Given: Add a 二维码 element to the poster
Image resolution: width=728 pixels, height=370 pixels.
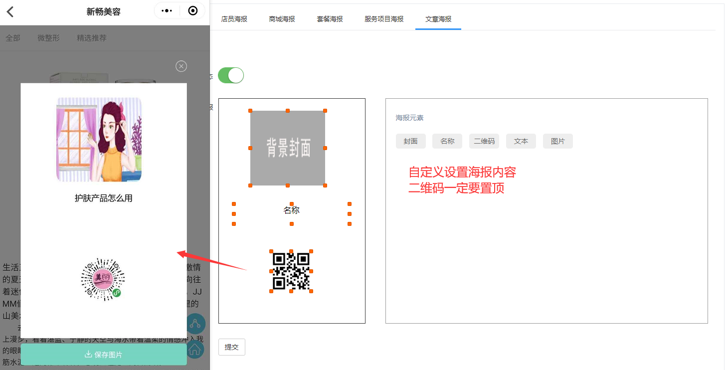Looking at the screenshot, I should pyautogui.click(x=484, y=141).
